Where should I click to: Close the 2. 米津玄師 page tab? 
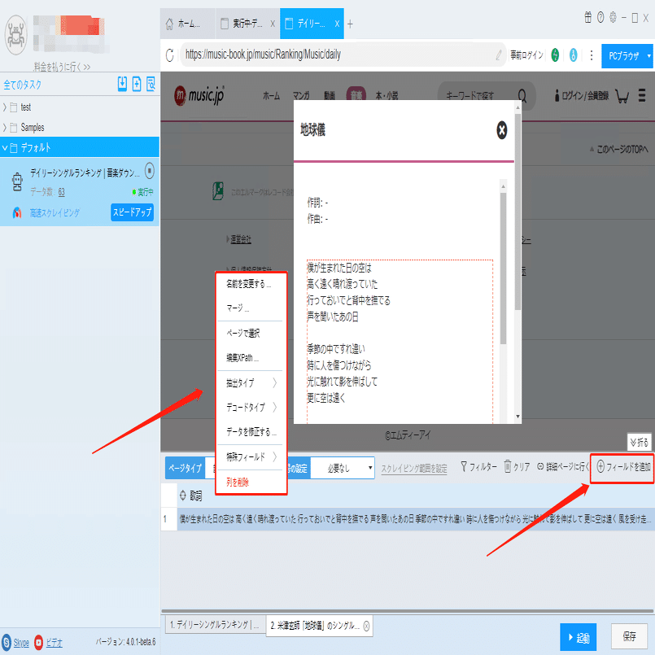click(366, 626)
